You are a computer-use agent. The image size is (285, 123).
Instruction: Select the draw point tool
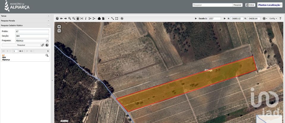[x=109, y=18]
